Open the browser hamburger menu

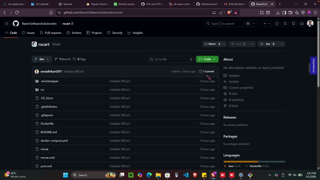(x=315, y=12)
